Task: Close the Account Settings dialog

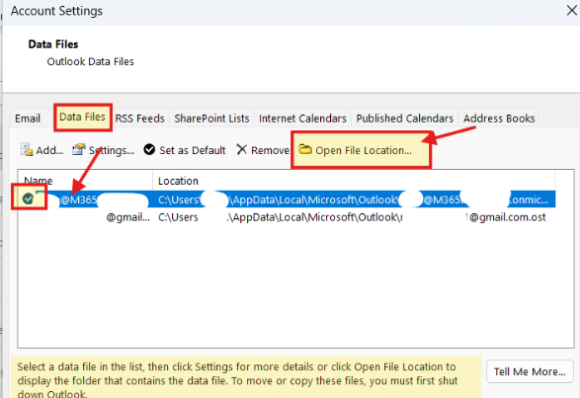Action: 571,10
